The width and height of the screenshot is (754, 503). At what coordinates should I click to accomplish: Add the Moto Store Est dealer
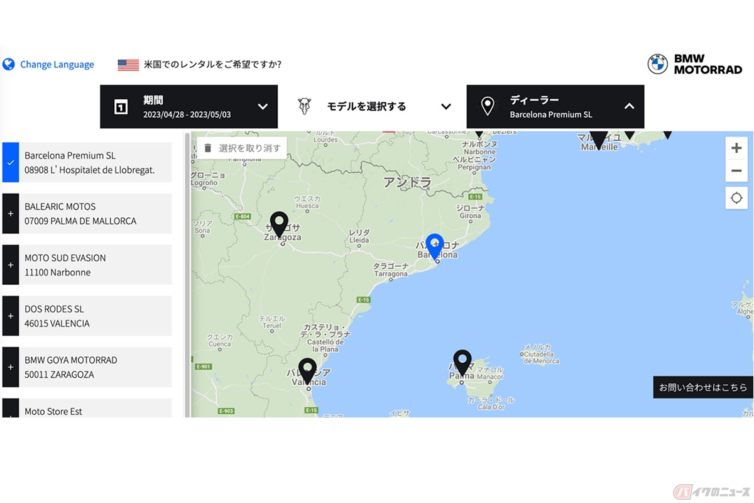[11, 409]
